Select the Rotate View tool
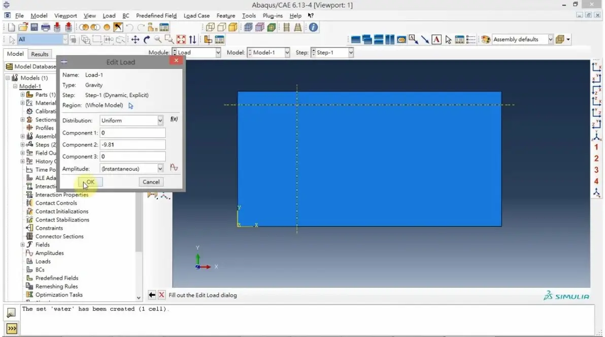 [147, 40]
